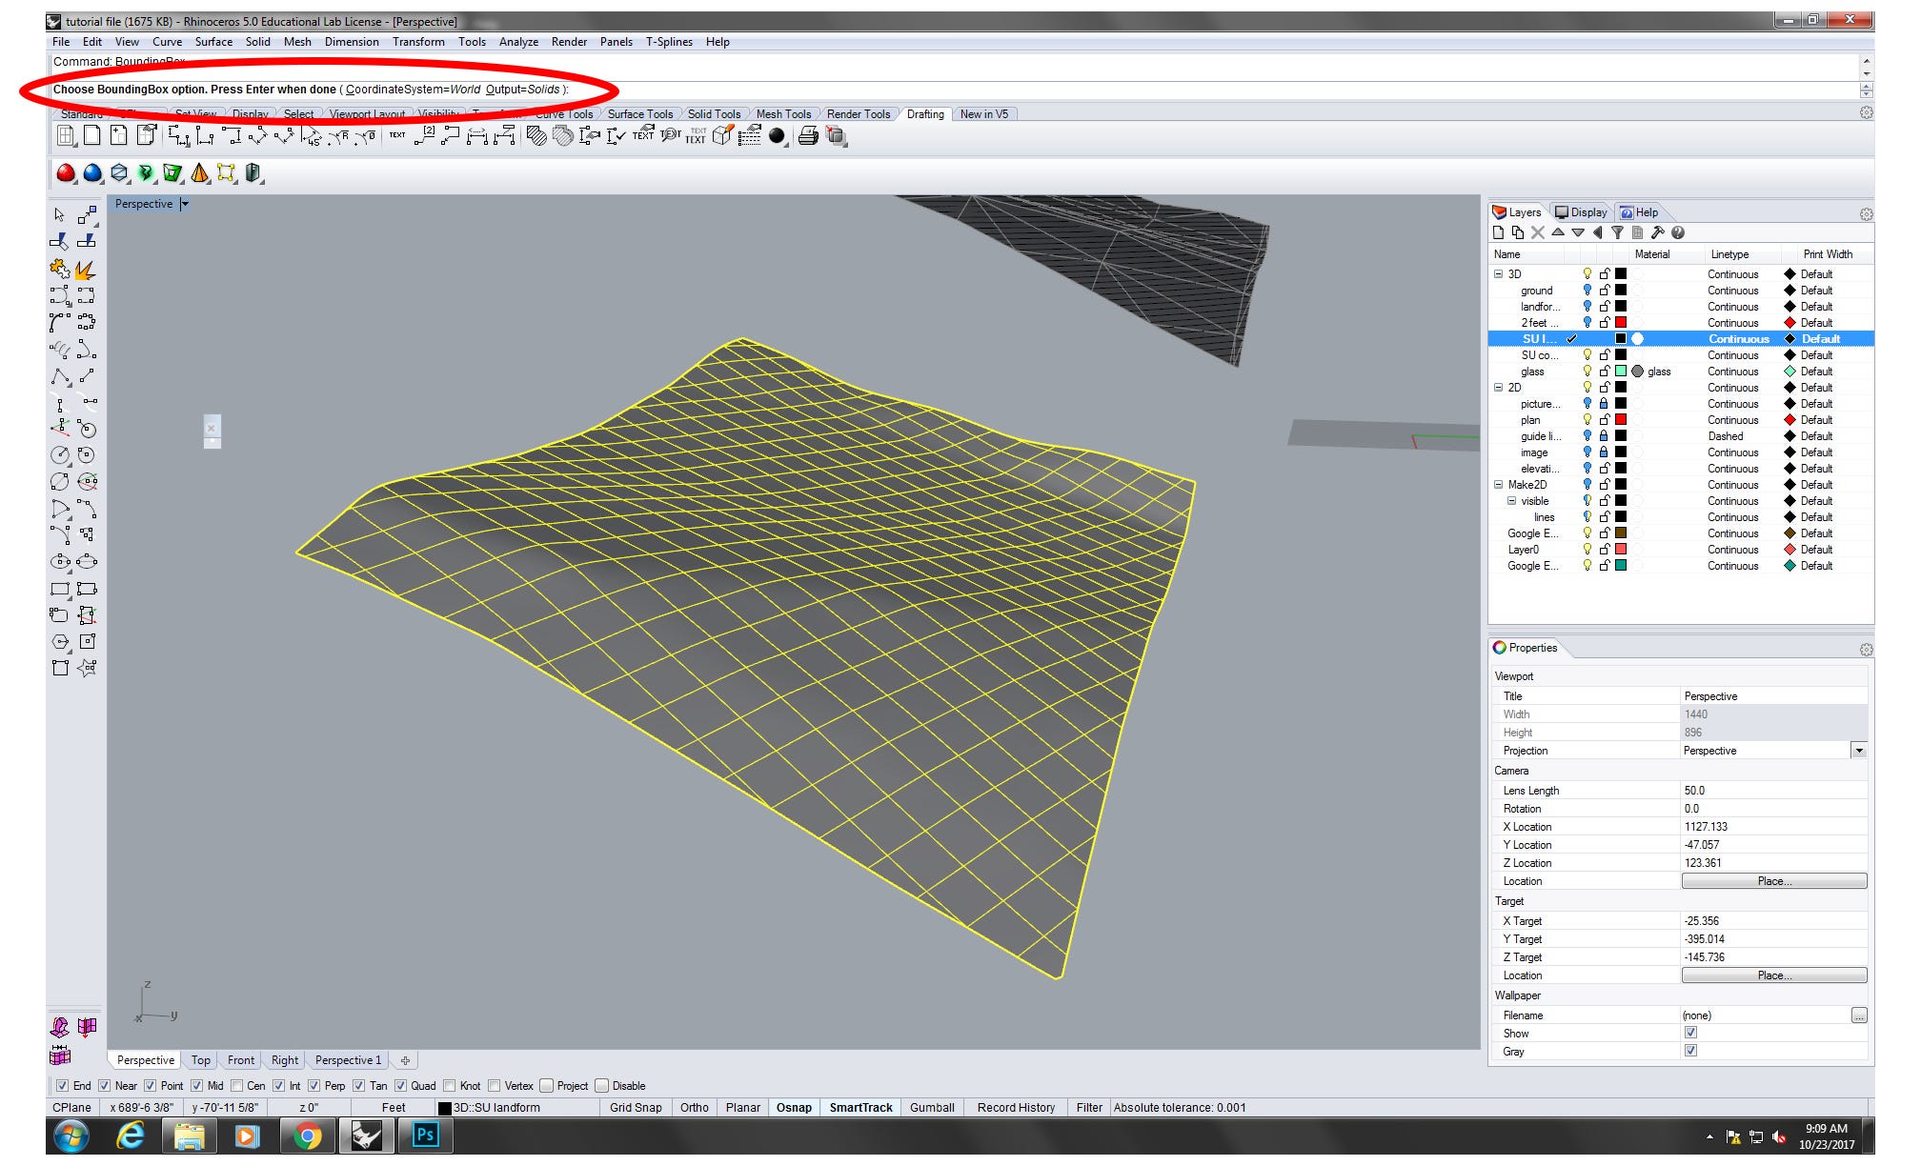Viewport: 1921px width, 1166px height.
Task: Click the Text annotation tool in the Drafting toolbar
Action: point(397,135)
